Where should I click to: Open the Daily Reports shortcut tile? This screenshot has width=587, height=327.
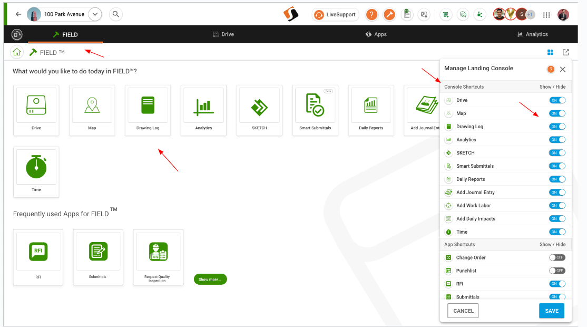[371, 110]
